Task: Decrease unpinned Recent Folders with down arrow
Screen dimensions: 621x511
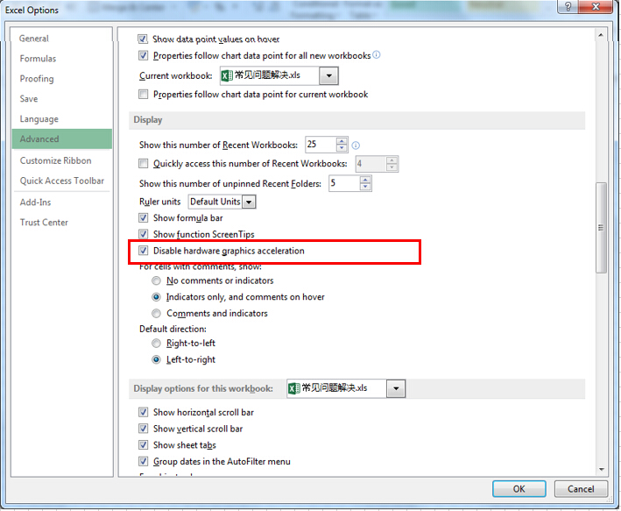Action: coord(365,187)
